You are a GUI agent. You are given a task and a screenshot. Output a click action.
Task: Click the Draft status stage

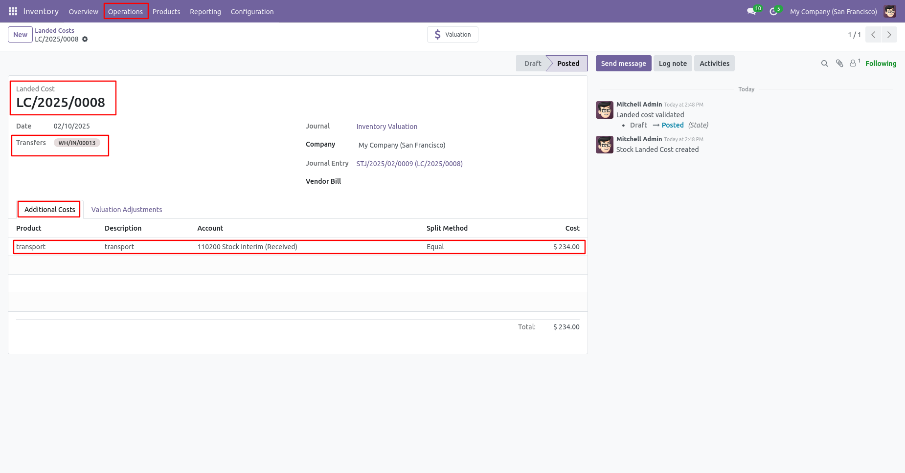coord(532,64)
